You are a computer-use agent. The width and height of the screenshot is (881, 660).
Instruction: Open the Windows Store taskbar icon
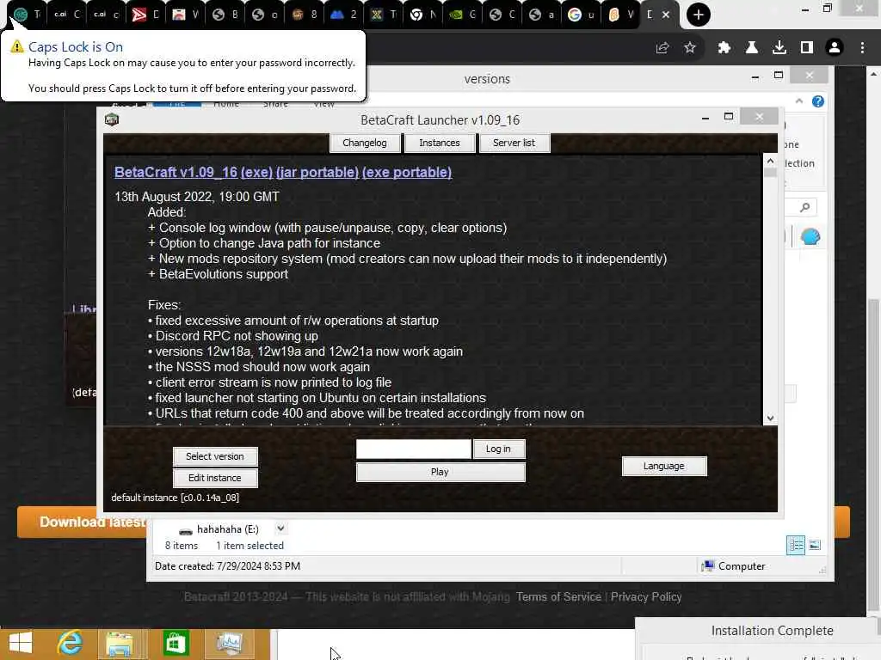click(x=176, y=643)
